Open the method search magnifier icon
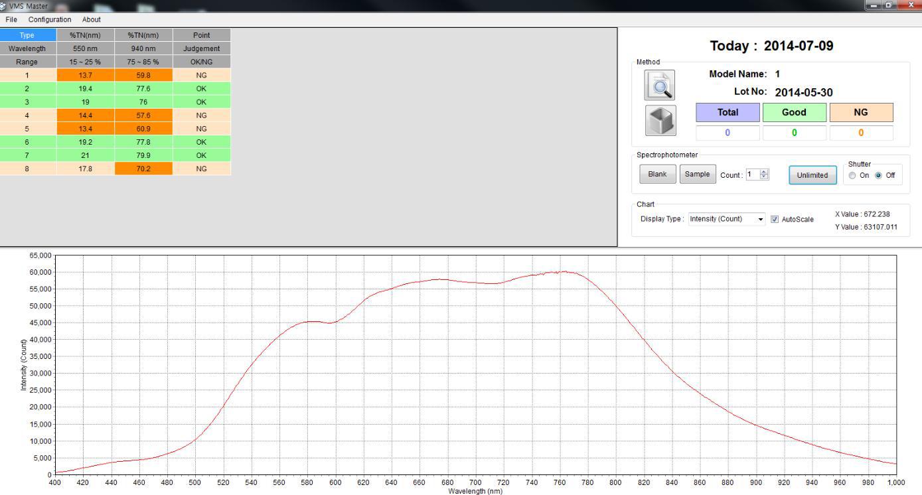This screenshot has height=495, width=922. point(660,85)
